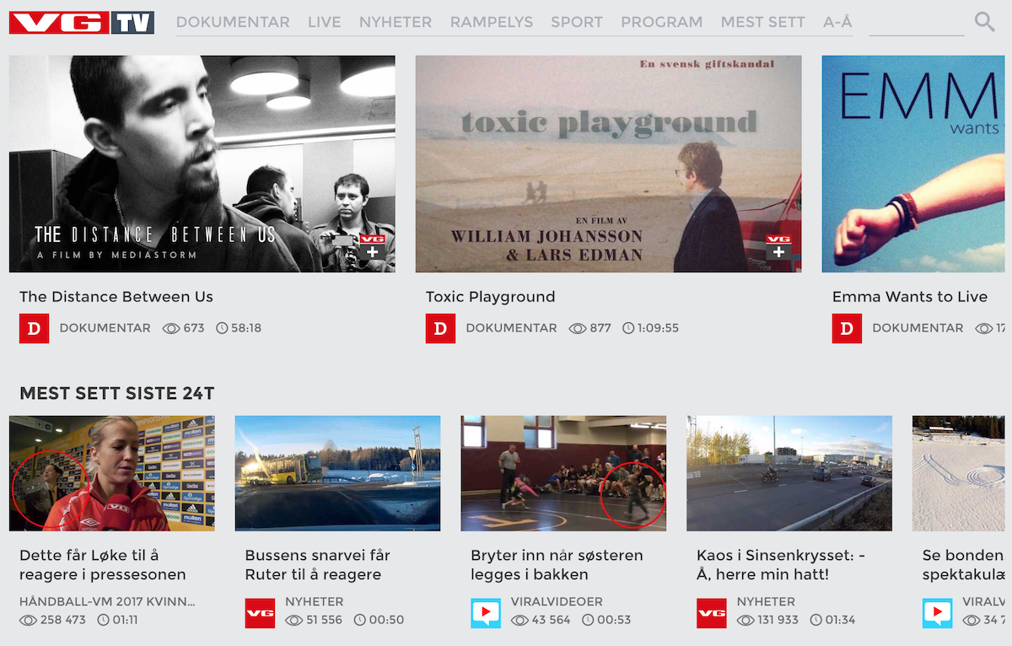Switch to the SPORT tab
This screenshot has height=646, width=1012.
pos(577,22)
